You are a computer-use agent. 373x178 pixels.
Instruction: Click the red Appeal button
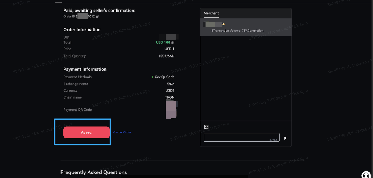click(87, 133)
